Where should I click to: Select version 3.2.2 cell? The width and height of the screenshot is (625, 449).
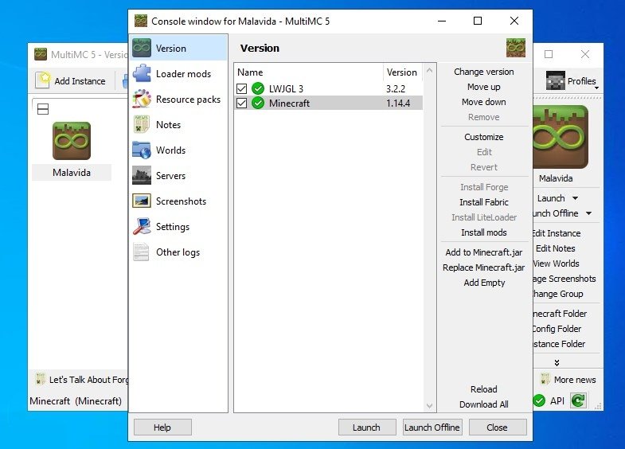[396, 88]
